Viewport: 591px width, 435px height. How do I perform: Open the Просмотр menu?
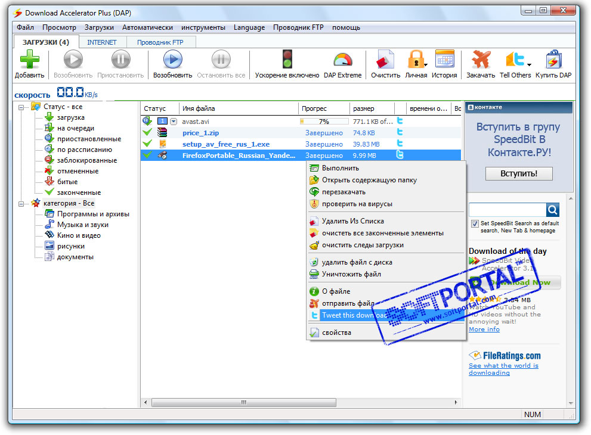click(x=59, y=27)
